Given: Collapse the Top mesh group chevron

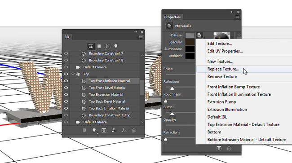Looking at the screenshot, I should pos(73,74).
